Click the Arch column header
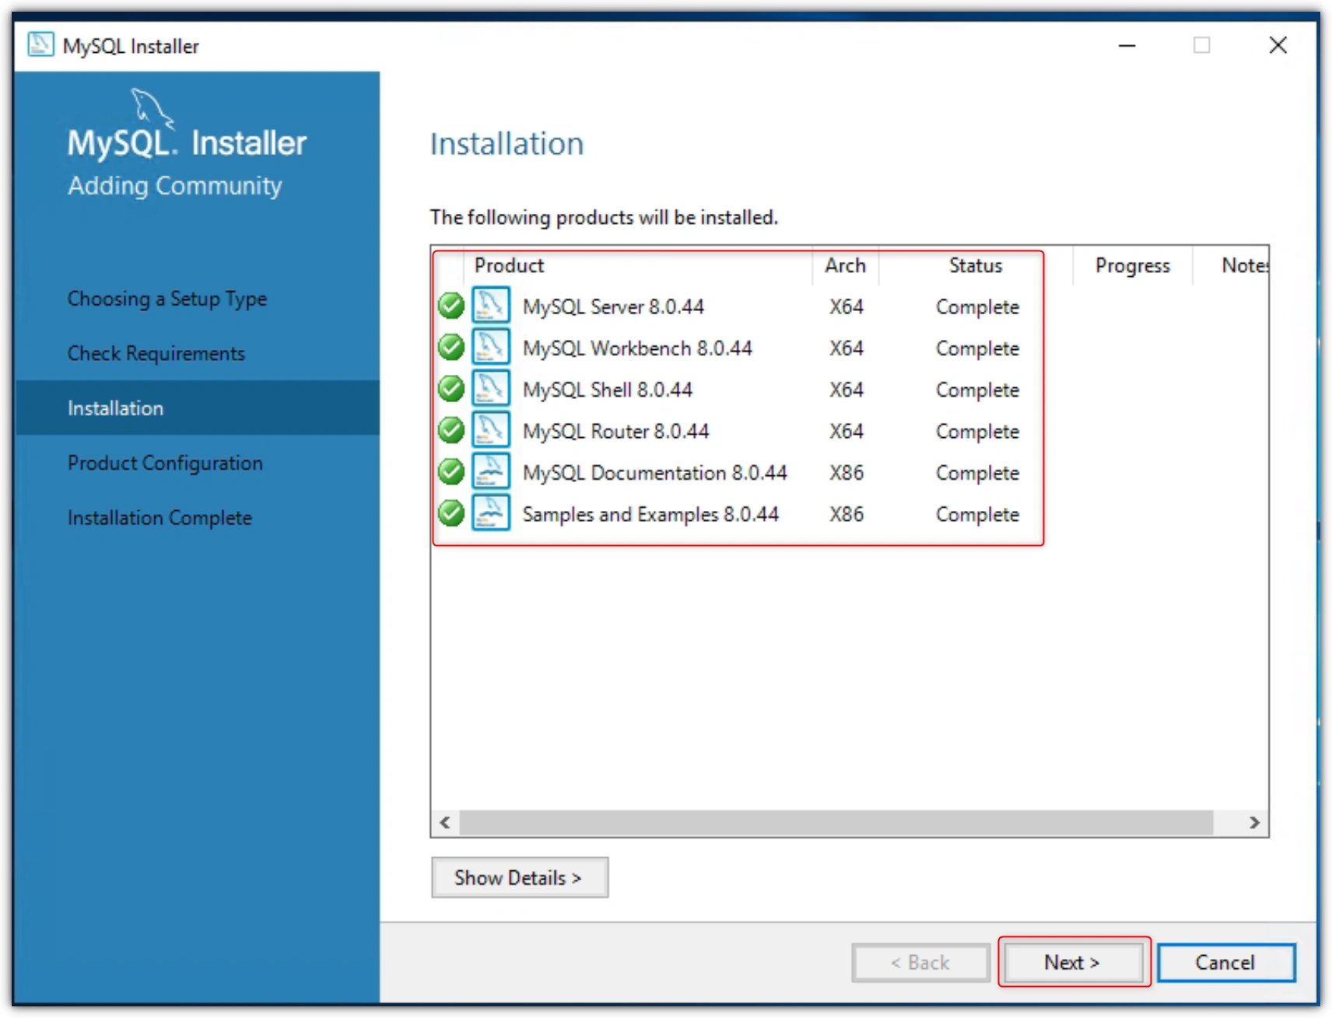Viewport: 1332px width, 1018px height. point(846,265)
